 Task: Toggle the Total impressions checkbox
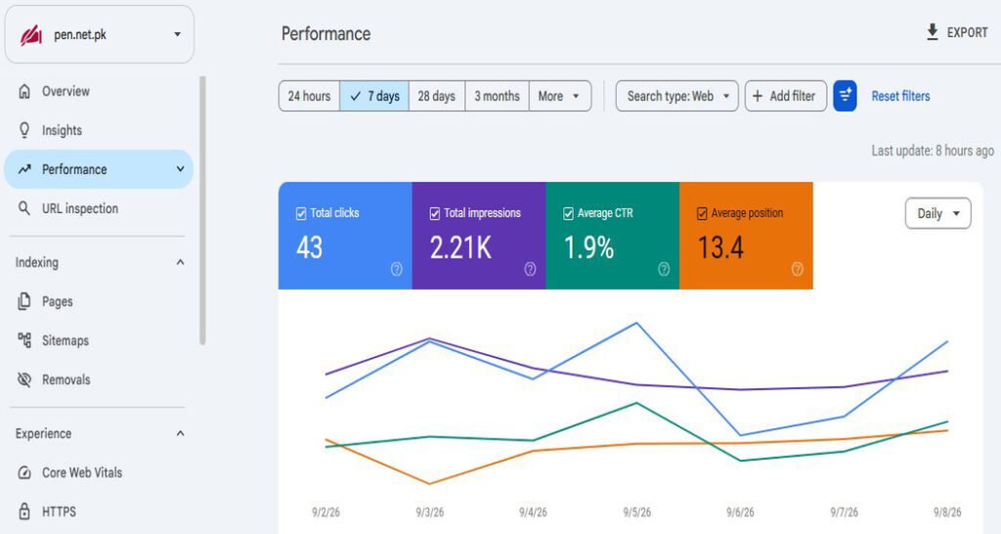(435, 213)
